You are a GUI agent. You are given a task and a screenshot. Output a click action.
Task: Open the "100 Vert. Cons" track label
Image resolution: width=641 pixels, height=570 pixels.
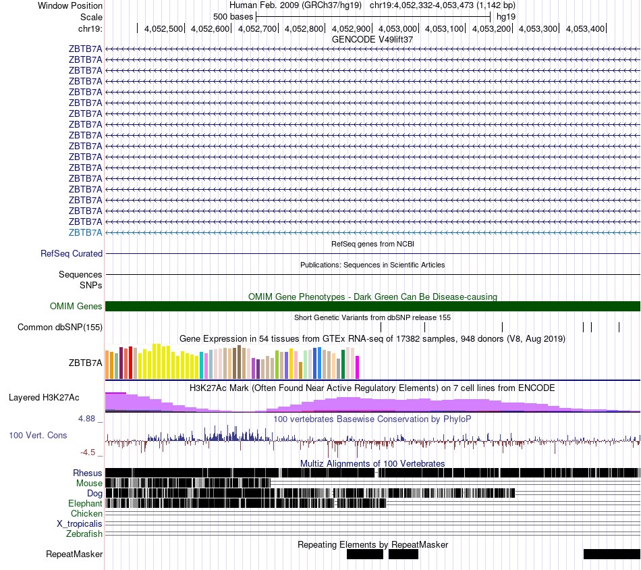38,436
